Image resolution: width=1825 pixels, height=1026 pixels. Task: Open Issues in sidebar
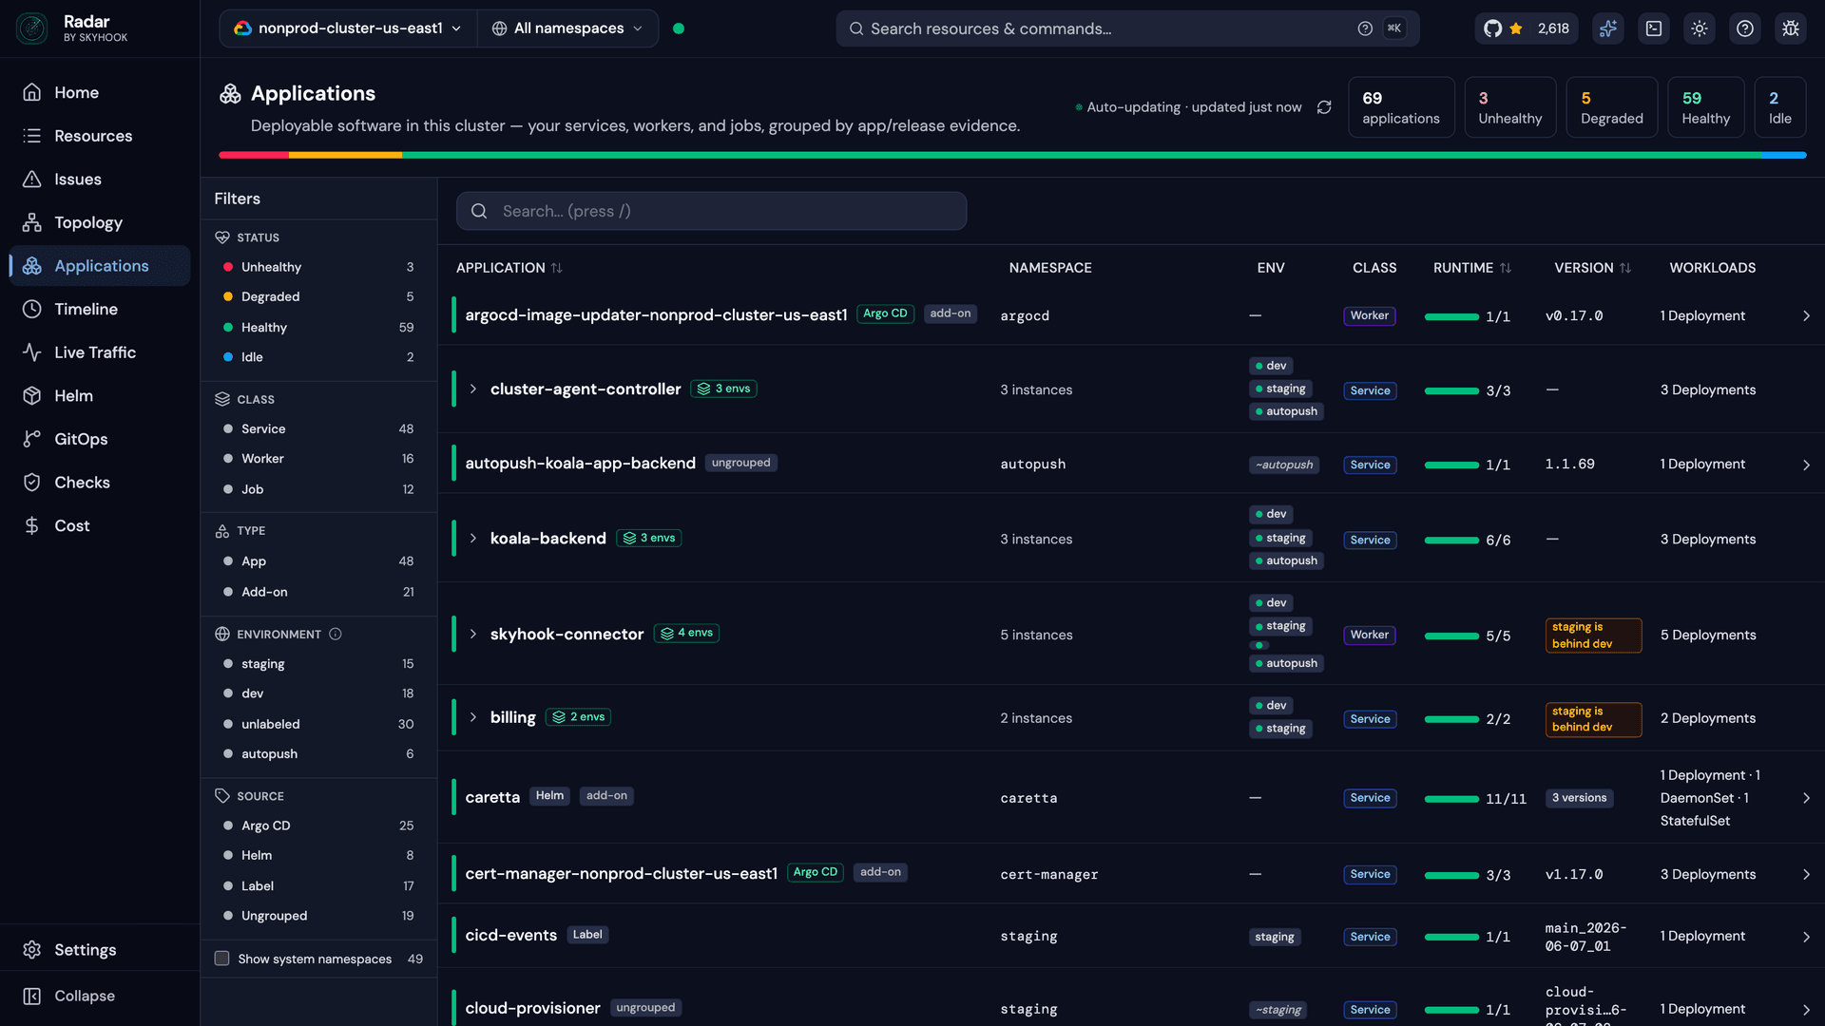(x=100, y=180)
